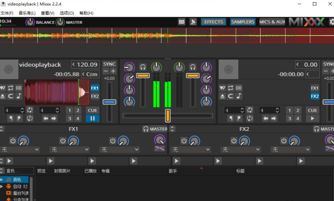The image size is (334, 201).
Task: Open the recording cassette icon in top bar
Action: point(181,22)
